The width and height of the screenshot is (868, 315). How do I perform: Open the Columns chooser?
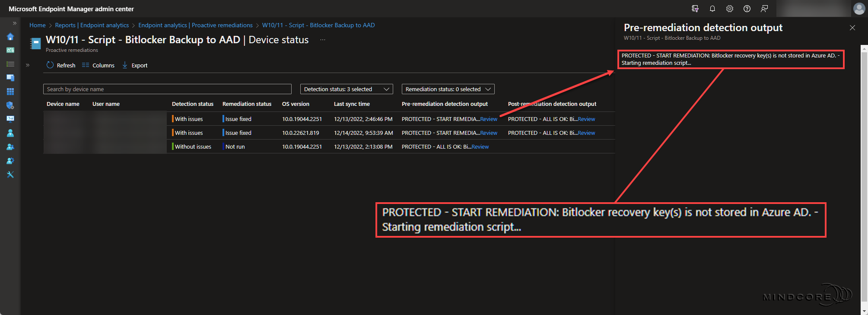pyautogui.click(x=99, y=65)
